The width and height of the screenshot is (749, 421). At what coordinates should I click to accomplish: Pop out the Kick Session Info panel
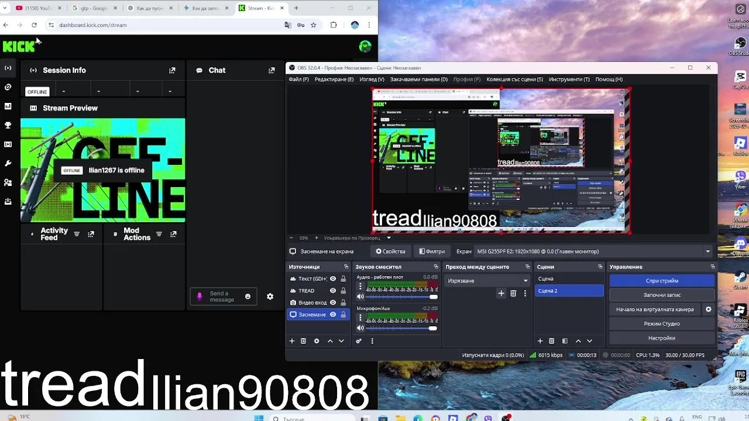coord(172,70)
